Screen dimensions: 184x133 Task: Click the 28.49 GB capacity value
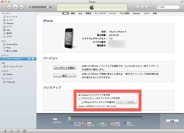pos(114,35)
